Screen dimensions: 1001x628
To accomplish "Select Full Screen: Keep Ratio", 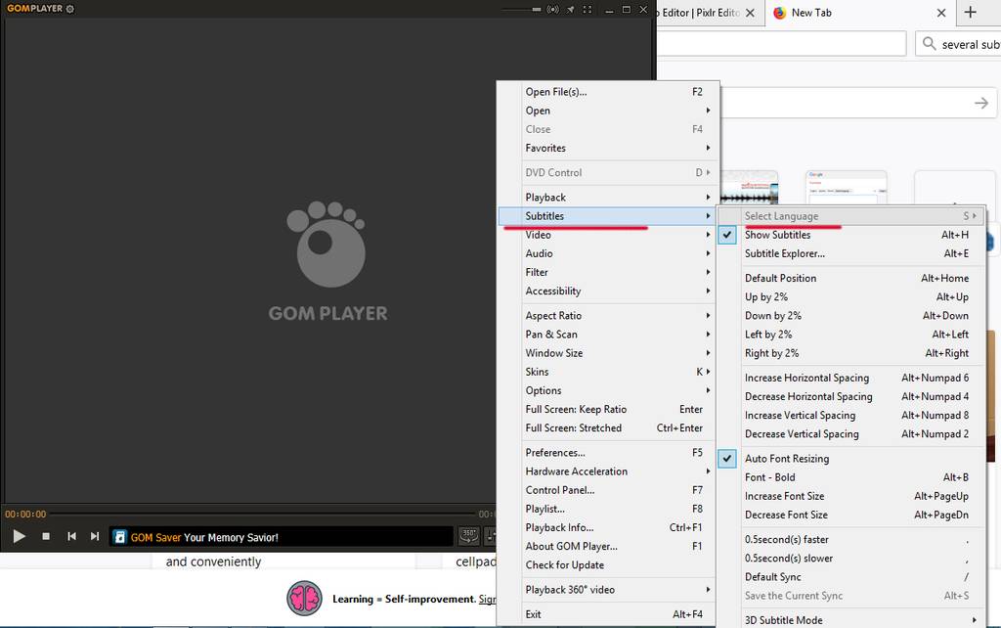I will [608, 409].
